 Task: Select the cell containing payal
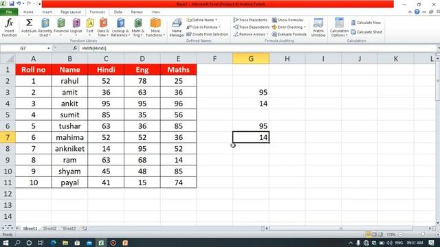69,183
